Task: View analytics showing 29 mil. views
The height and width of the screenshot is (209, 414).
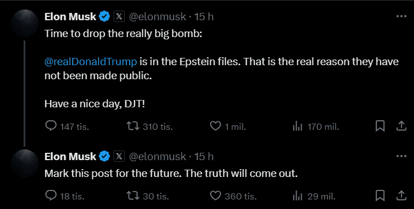Action: 314,196
